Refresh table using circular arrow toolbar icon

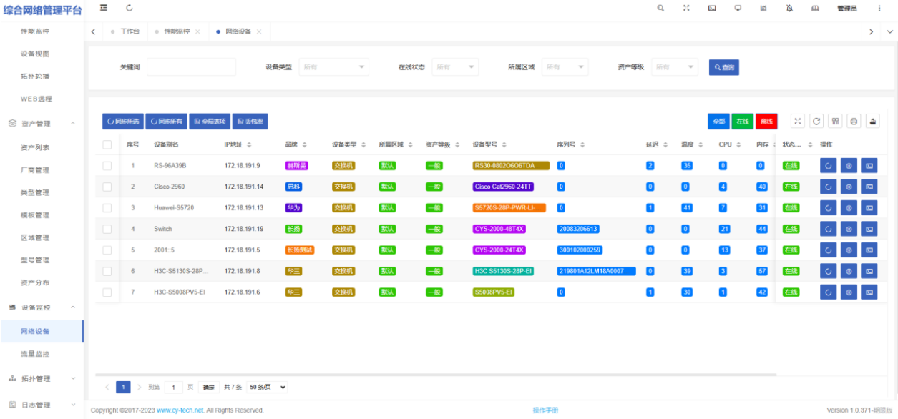816,122
